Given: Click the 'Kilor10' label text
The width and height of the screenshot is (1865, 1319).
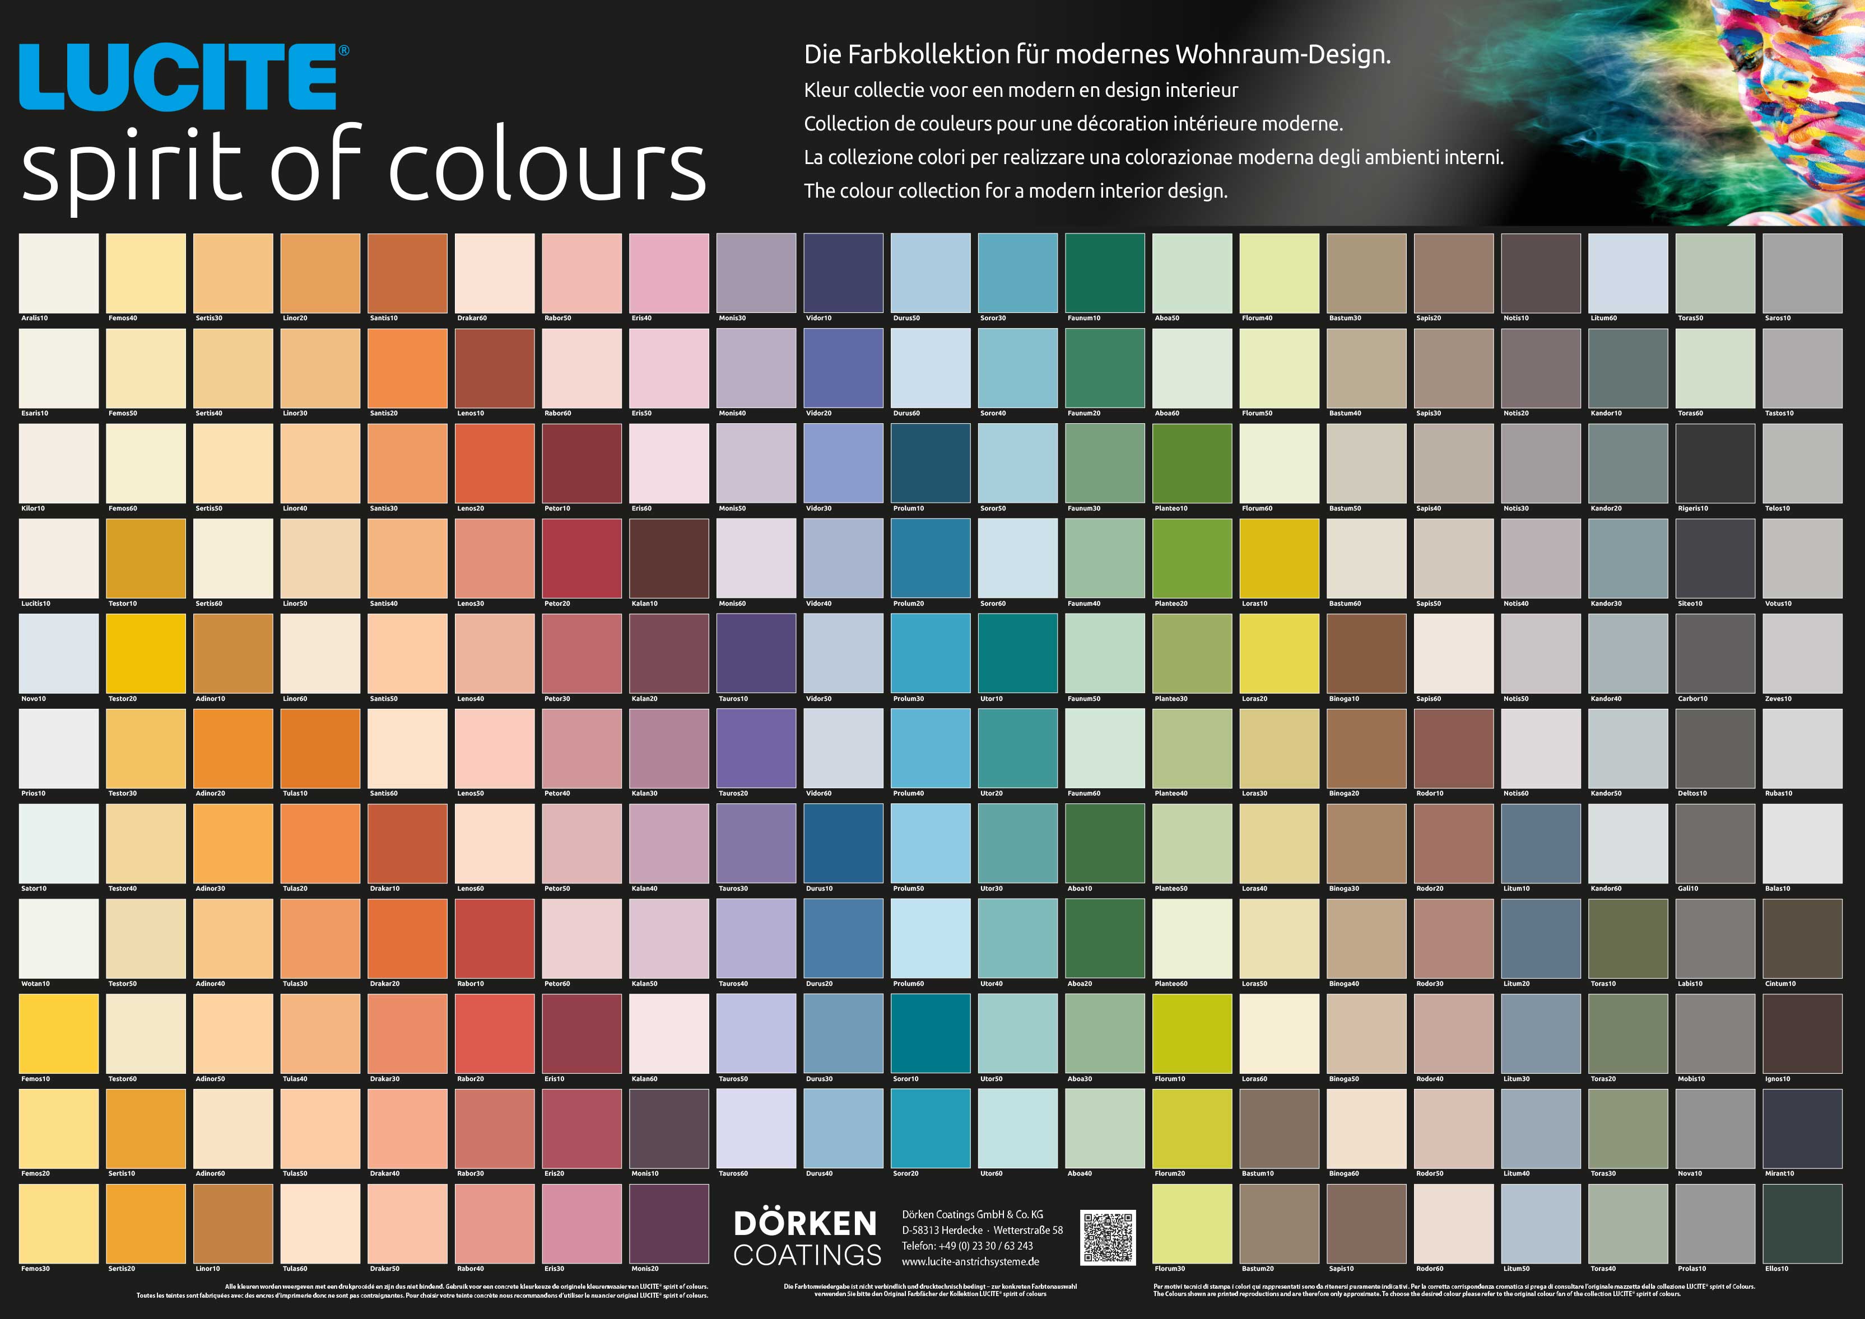Looking at the screenshot, I should (32, 508).
